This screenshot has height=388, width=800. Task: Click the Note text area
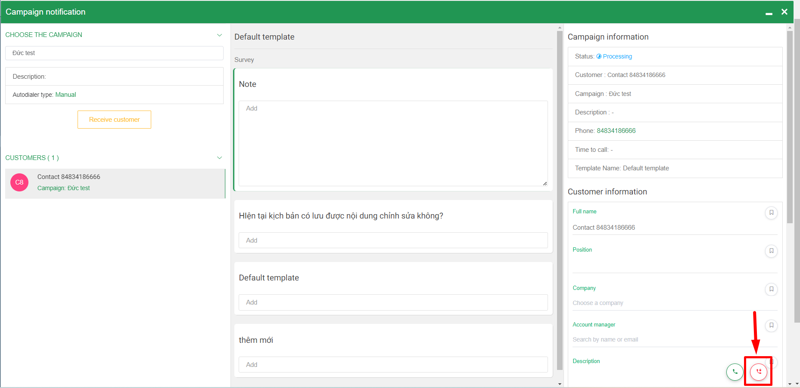(x=393, y=143)
